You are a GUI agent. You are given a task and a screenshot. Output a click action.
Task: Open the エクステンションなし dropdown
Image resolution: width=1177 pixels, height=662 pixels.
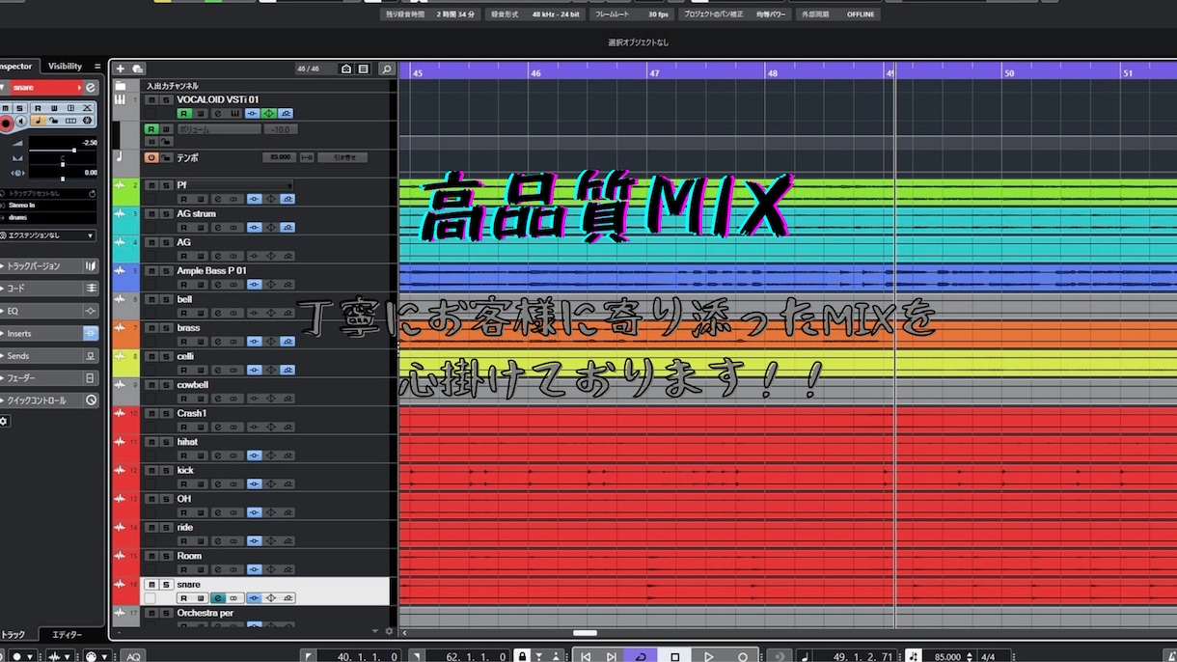(48, 235)
